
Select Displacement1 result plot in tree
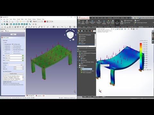pyautogui.click(x=87, y=71)
